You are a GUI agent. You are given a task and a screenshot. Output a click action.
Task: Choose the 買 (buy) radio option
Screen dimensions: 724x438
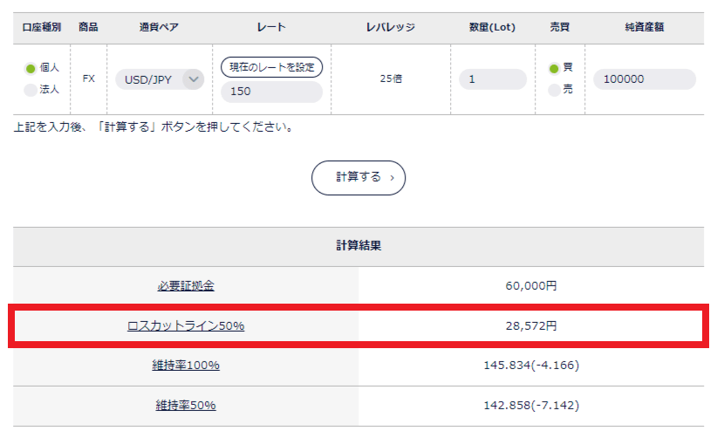coord(553,68)
